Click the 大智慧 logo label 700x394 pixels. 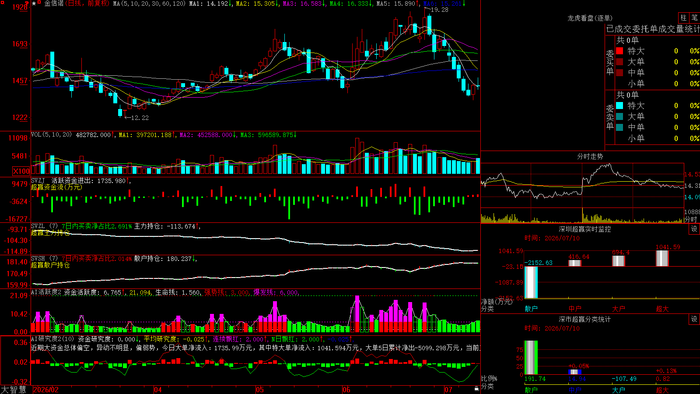[x=14, y=390]
